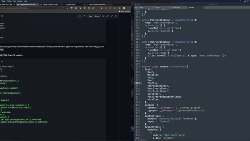Open the Raw view of the GitHub file
This screenshot has width=250, height=141.
(x=90, y=16)
